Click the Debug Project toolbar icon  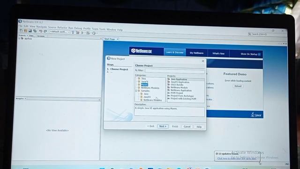pyautogui.click(x=88, y=33)
